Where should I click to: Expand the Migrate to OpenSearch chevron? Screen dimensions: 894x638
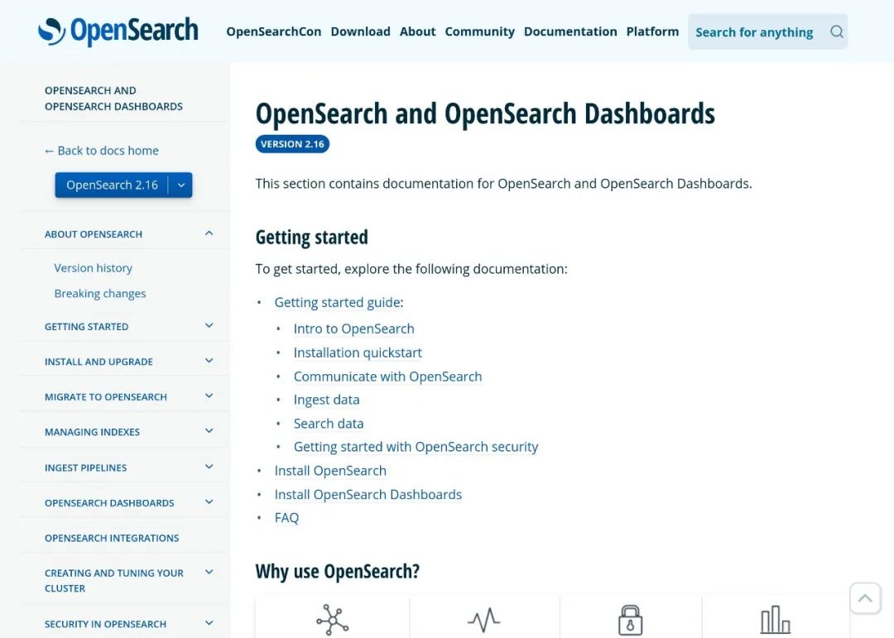point(209,396)
